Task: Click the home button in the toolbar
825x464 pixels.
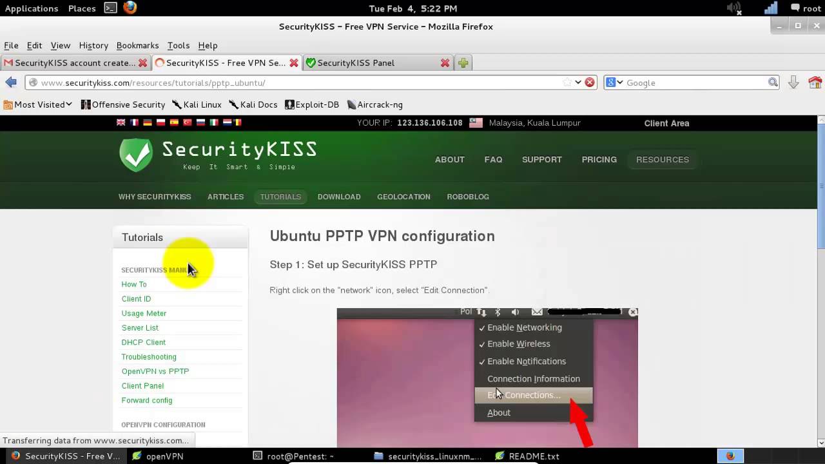Action: pyautogui.click(x=815, y=82)
